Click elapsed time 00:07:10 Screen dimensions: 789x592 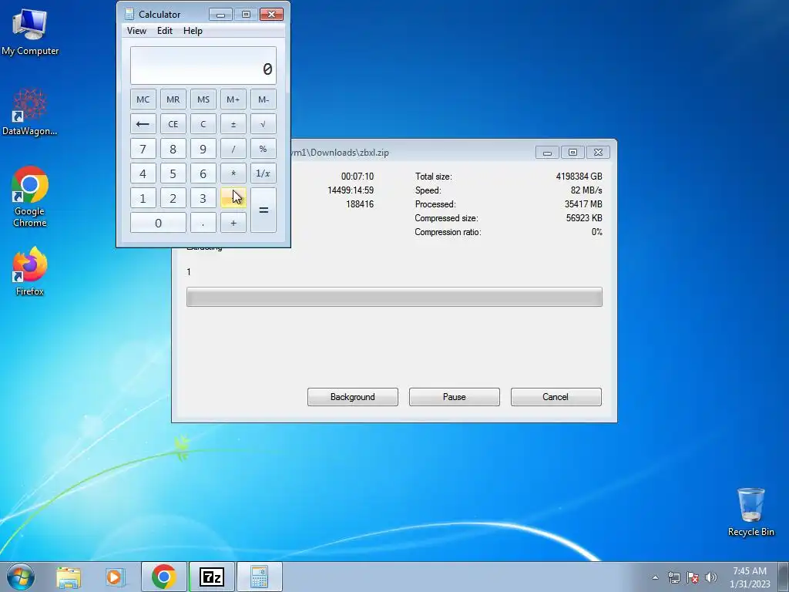[x=358, y=177]
